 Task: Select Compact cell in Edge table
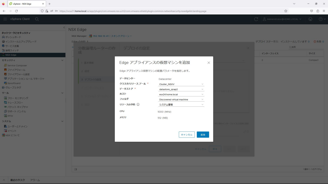[314, 60]
